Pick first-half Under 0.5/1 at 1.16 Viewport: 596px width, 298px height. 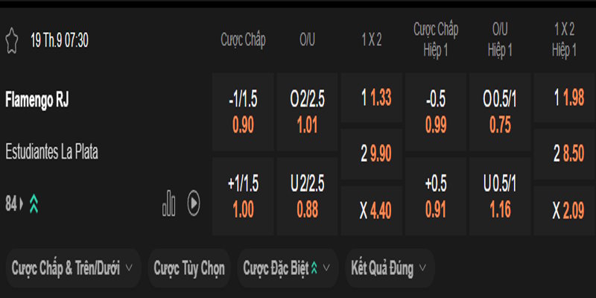click(x=500, y=197)
